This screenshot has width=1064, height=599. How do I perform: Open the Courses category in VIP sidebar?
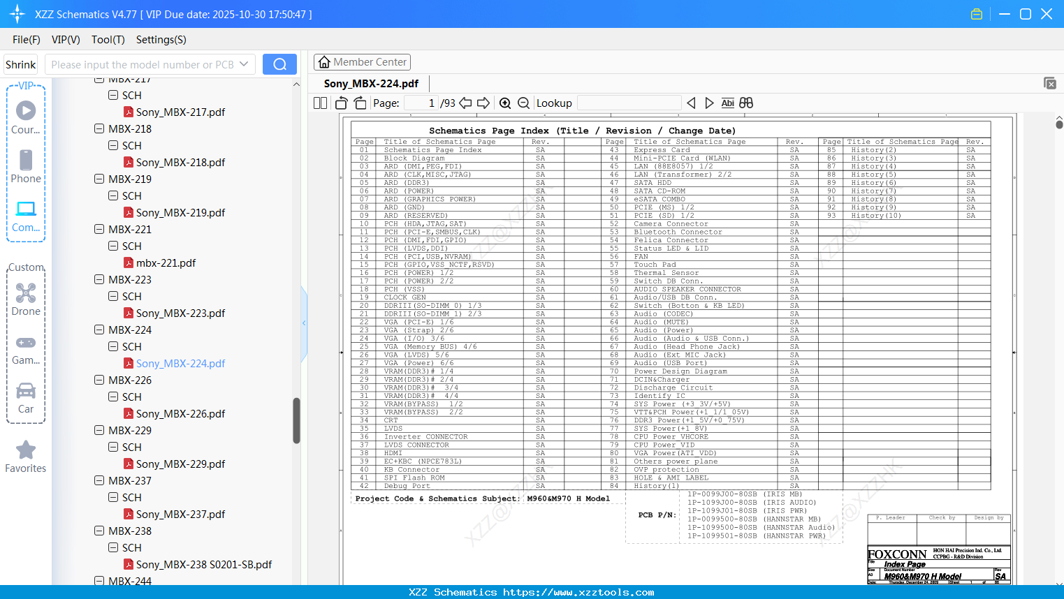point(26,117)
